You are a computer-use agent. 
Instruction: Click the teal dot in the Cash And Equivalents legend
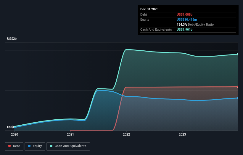pyautogui.click(x=51, y=146)
